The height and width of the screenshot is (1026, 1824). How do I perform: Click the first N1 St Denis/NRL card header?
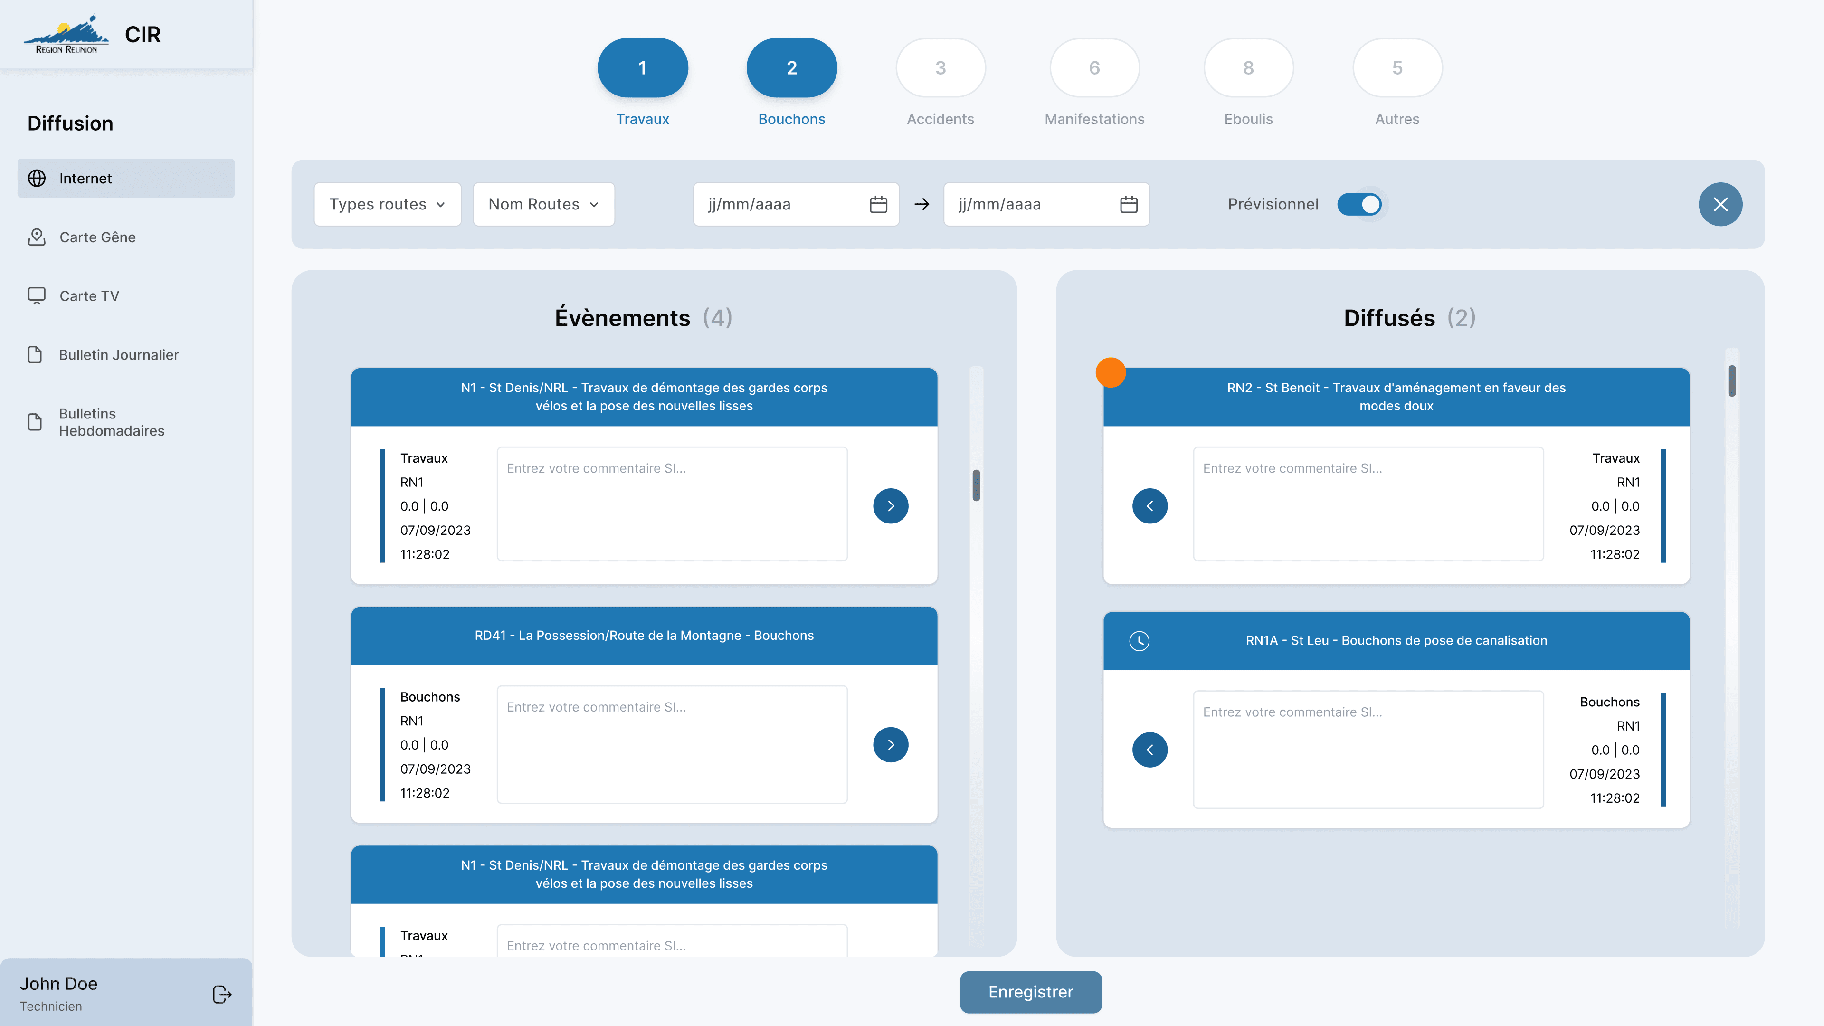coord(645,397)
